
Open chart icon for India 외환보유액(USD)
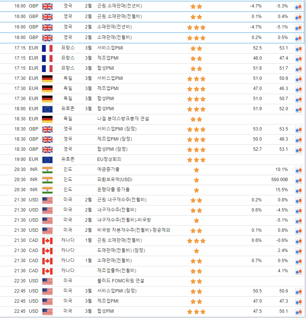[x=298, y=180]
